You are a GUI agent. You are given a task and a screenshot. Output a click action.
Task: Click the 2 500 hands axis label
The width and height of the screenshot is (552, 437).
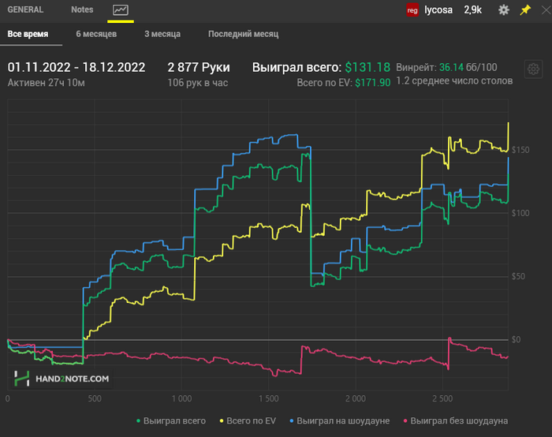tap(442, 398)
